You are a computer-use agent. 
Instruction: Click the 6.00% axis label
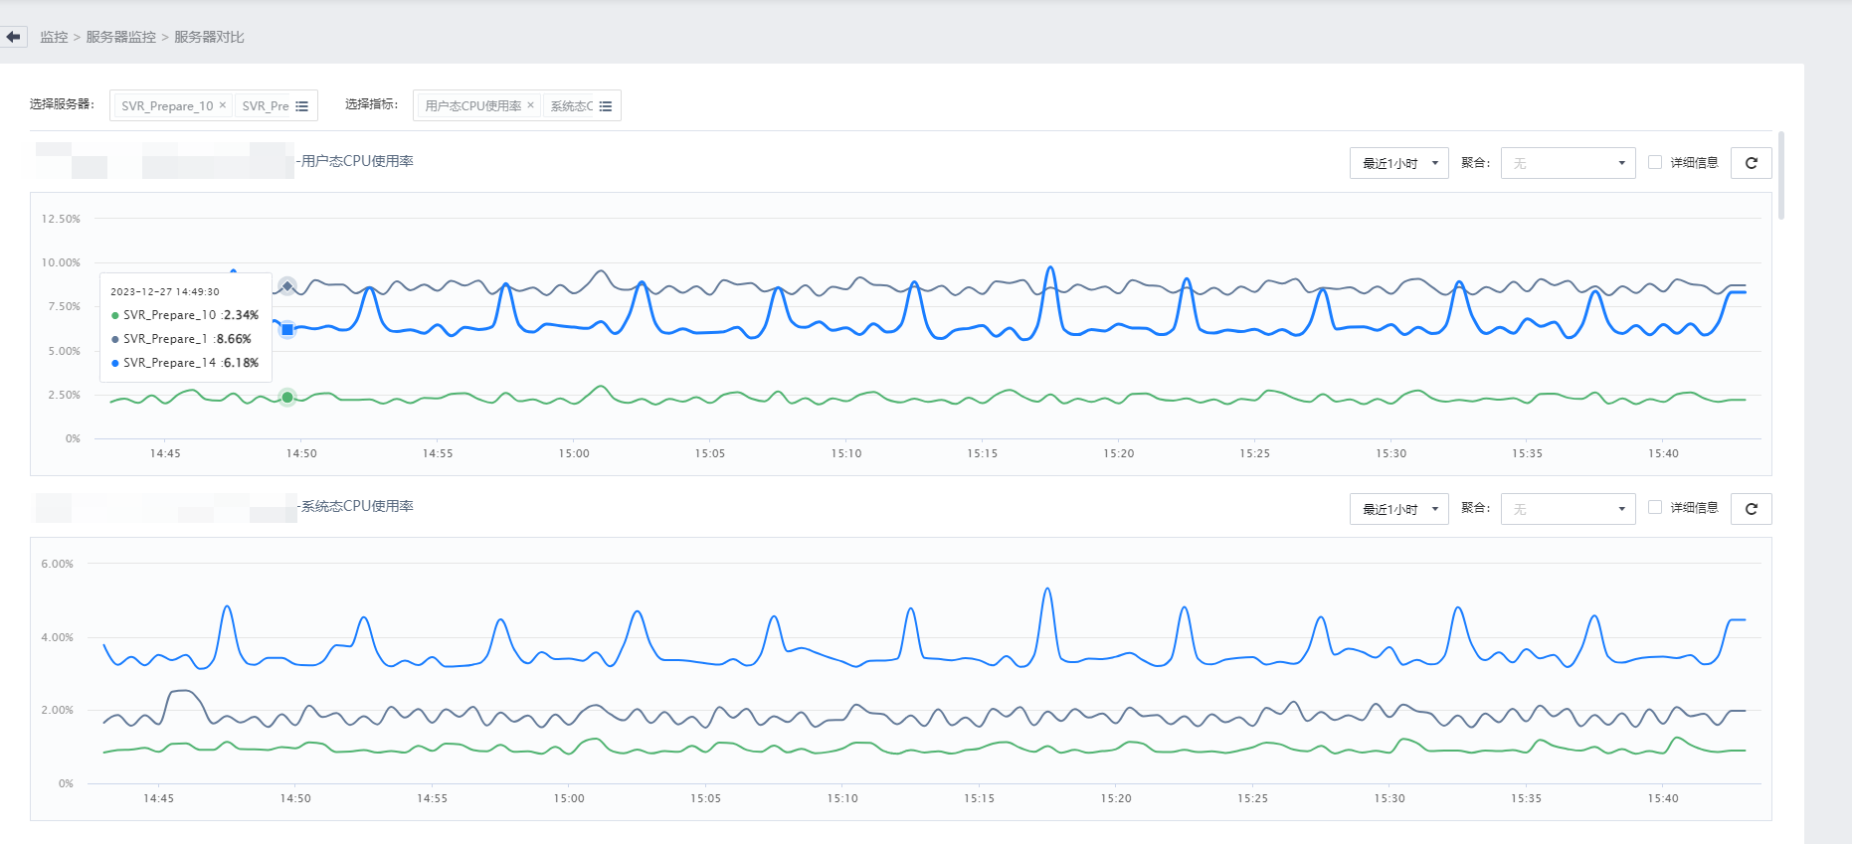[58, 564]
